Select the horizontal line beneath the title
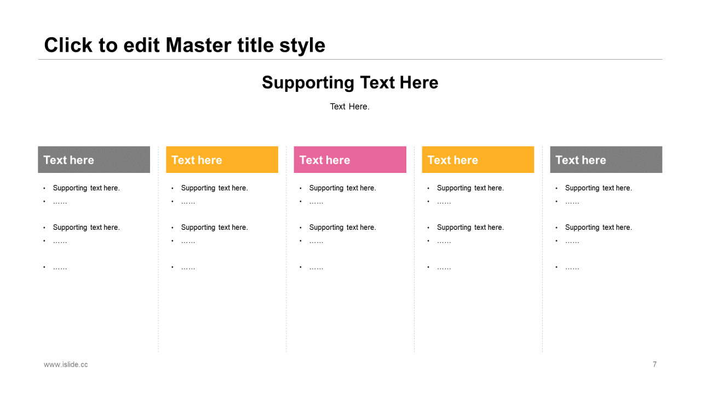The width and height of the screenshot is (701, 394). click(x=350, y=59)
